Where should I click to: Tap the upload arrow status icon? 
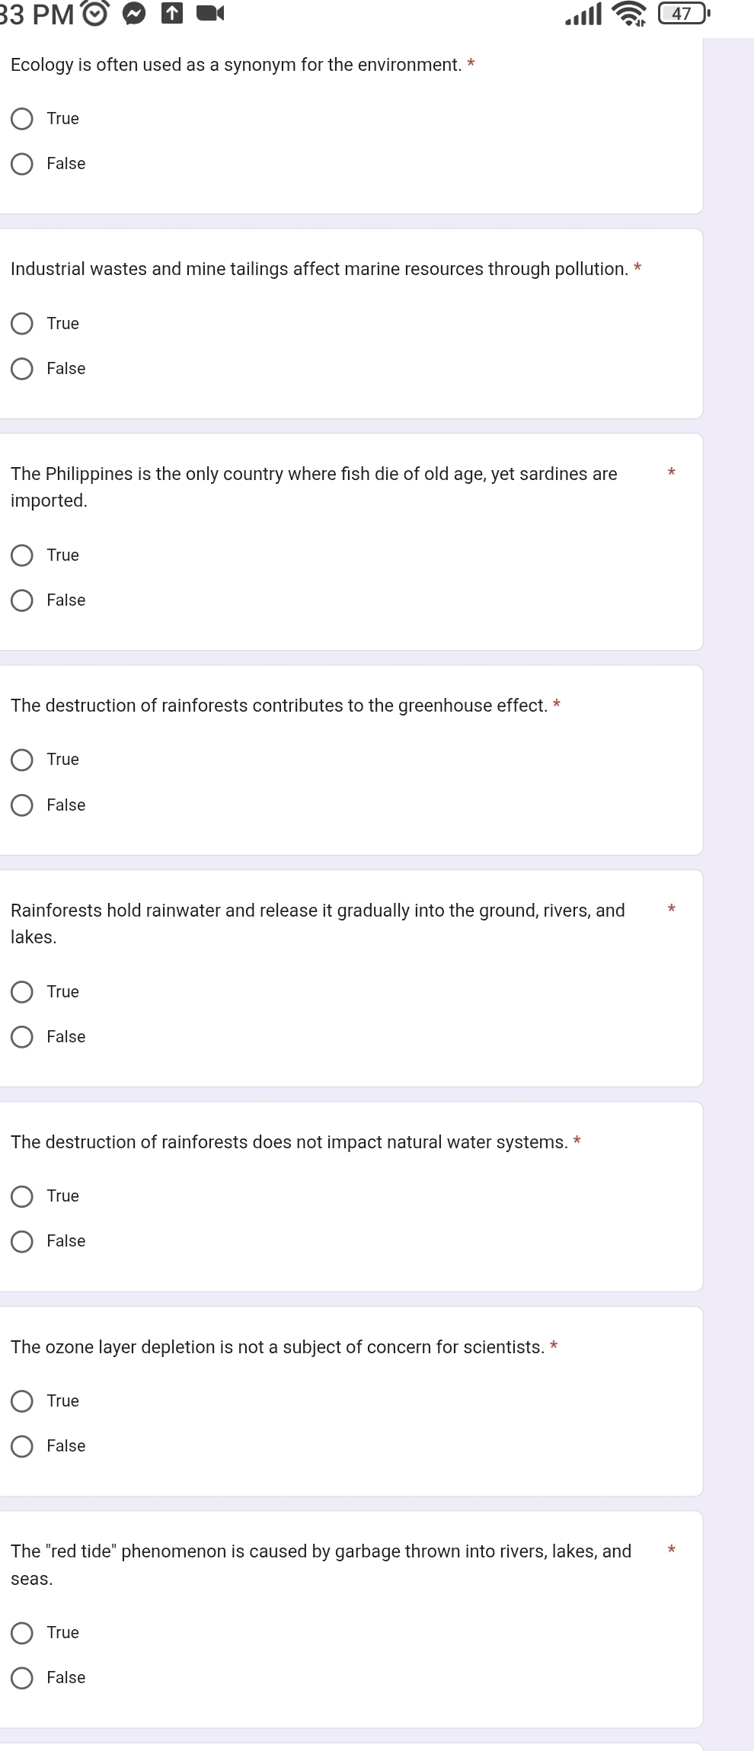pyautogui.click(x=172, y=13)
